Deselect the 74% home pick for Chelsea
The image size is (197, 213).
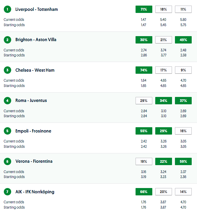pos(144,70)
